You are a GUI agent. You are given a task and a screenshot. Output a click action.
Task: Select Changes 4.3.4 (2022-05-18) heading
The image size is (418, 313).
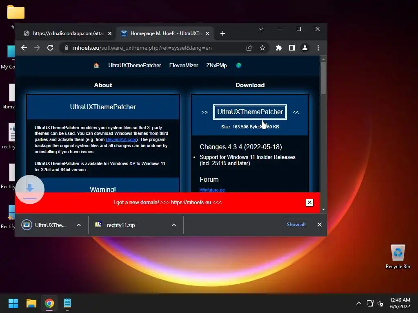241,147
